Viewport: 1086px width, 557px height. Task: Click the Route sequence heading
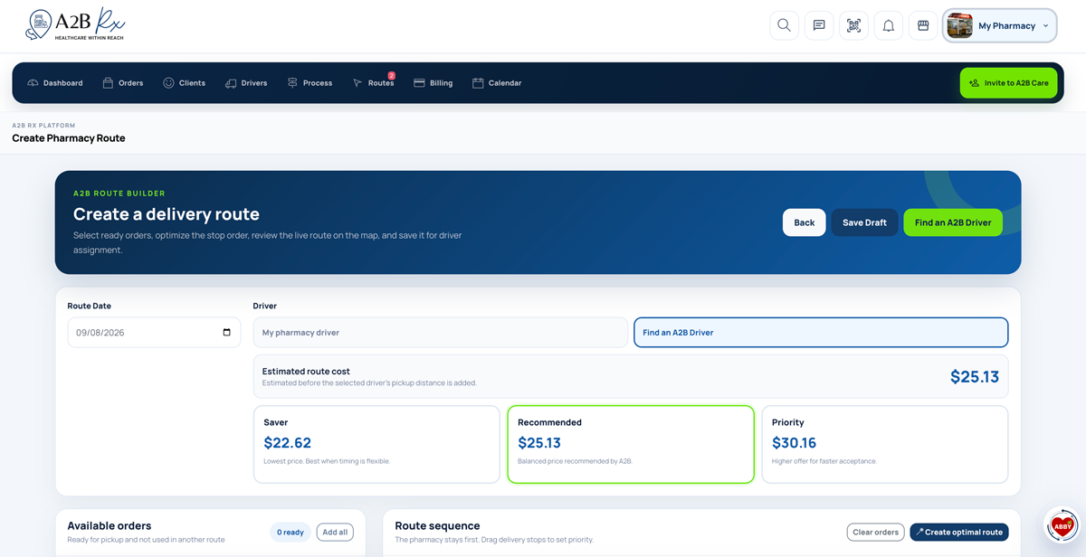[437, 525]
